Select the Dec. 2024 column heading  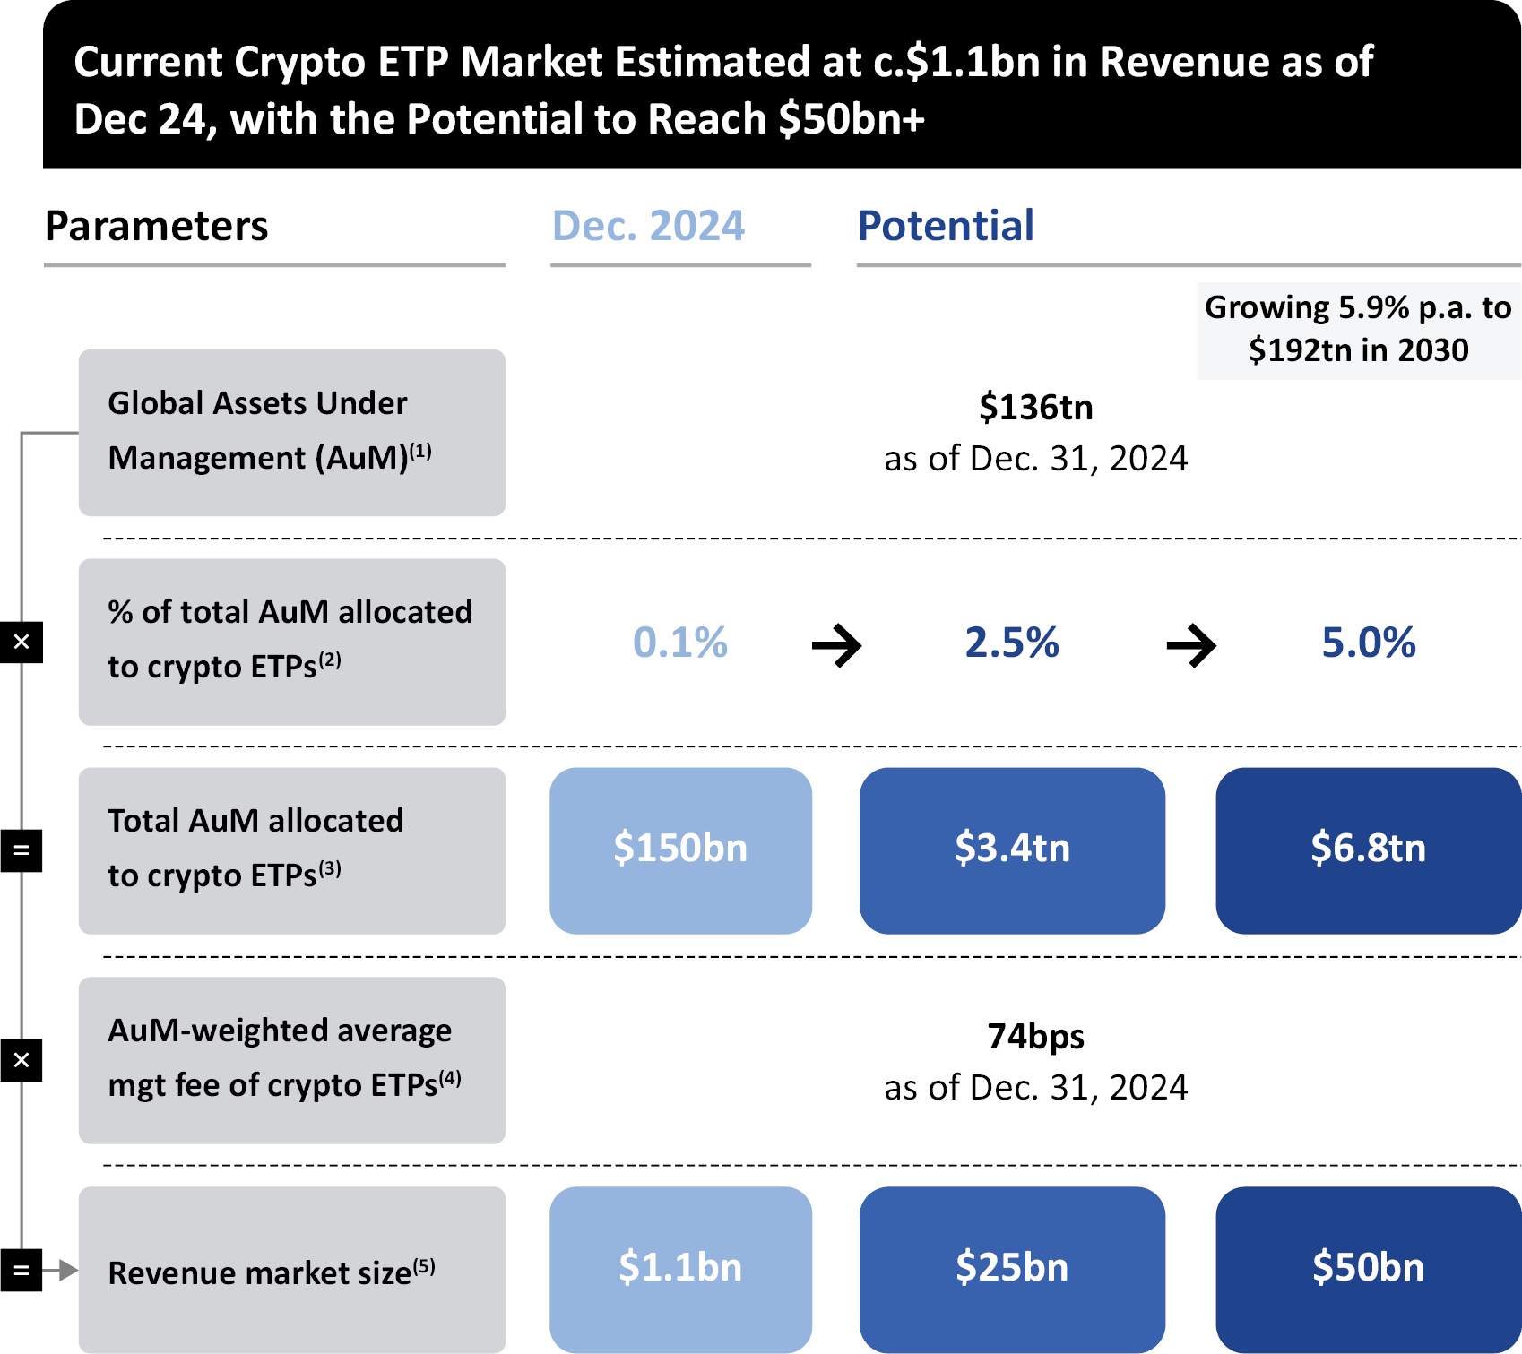point(648,226)
